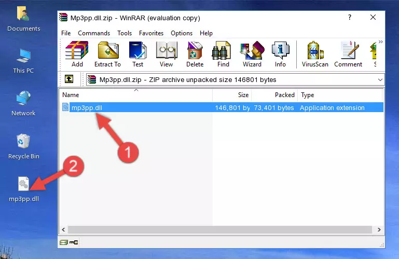Click the Test archive icon
Screen dimensions: 399x259
[137, 54]
